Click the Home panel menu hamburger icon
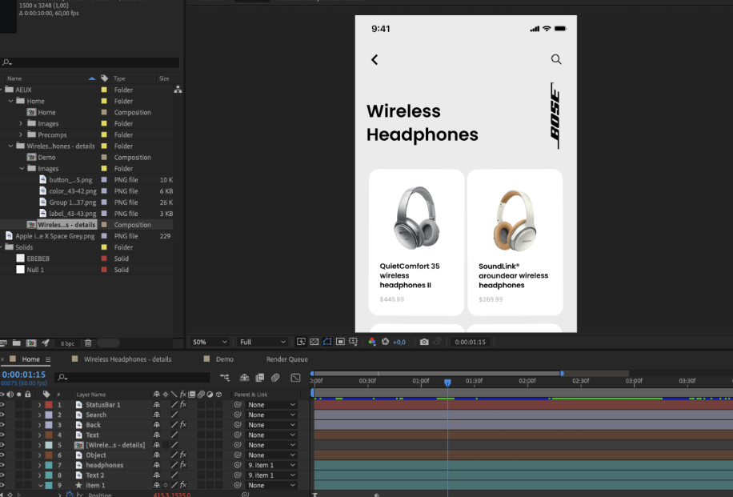 click(48, 359)
